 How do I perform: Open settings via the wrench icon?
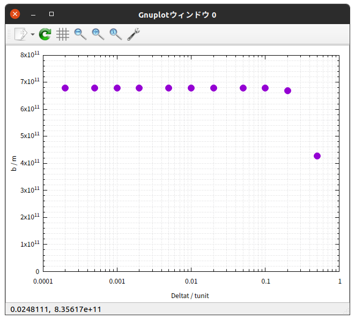tap(134, 34)
